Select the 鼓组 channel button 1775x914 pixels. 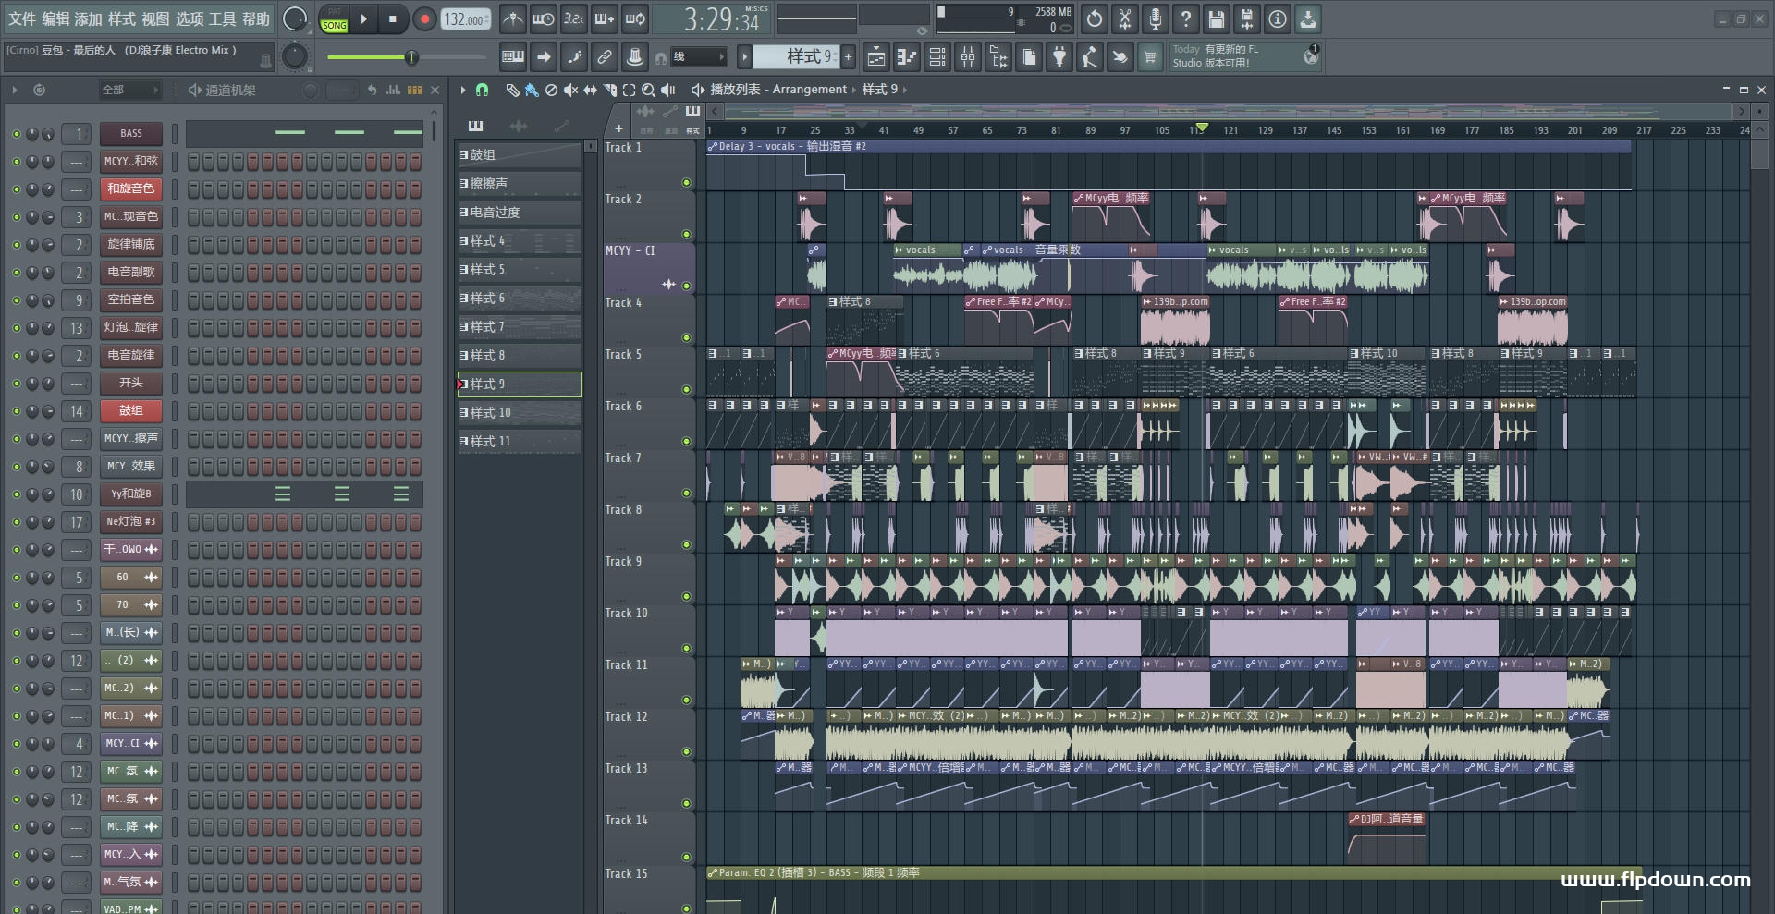pos(131,410)
